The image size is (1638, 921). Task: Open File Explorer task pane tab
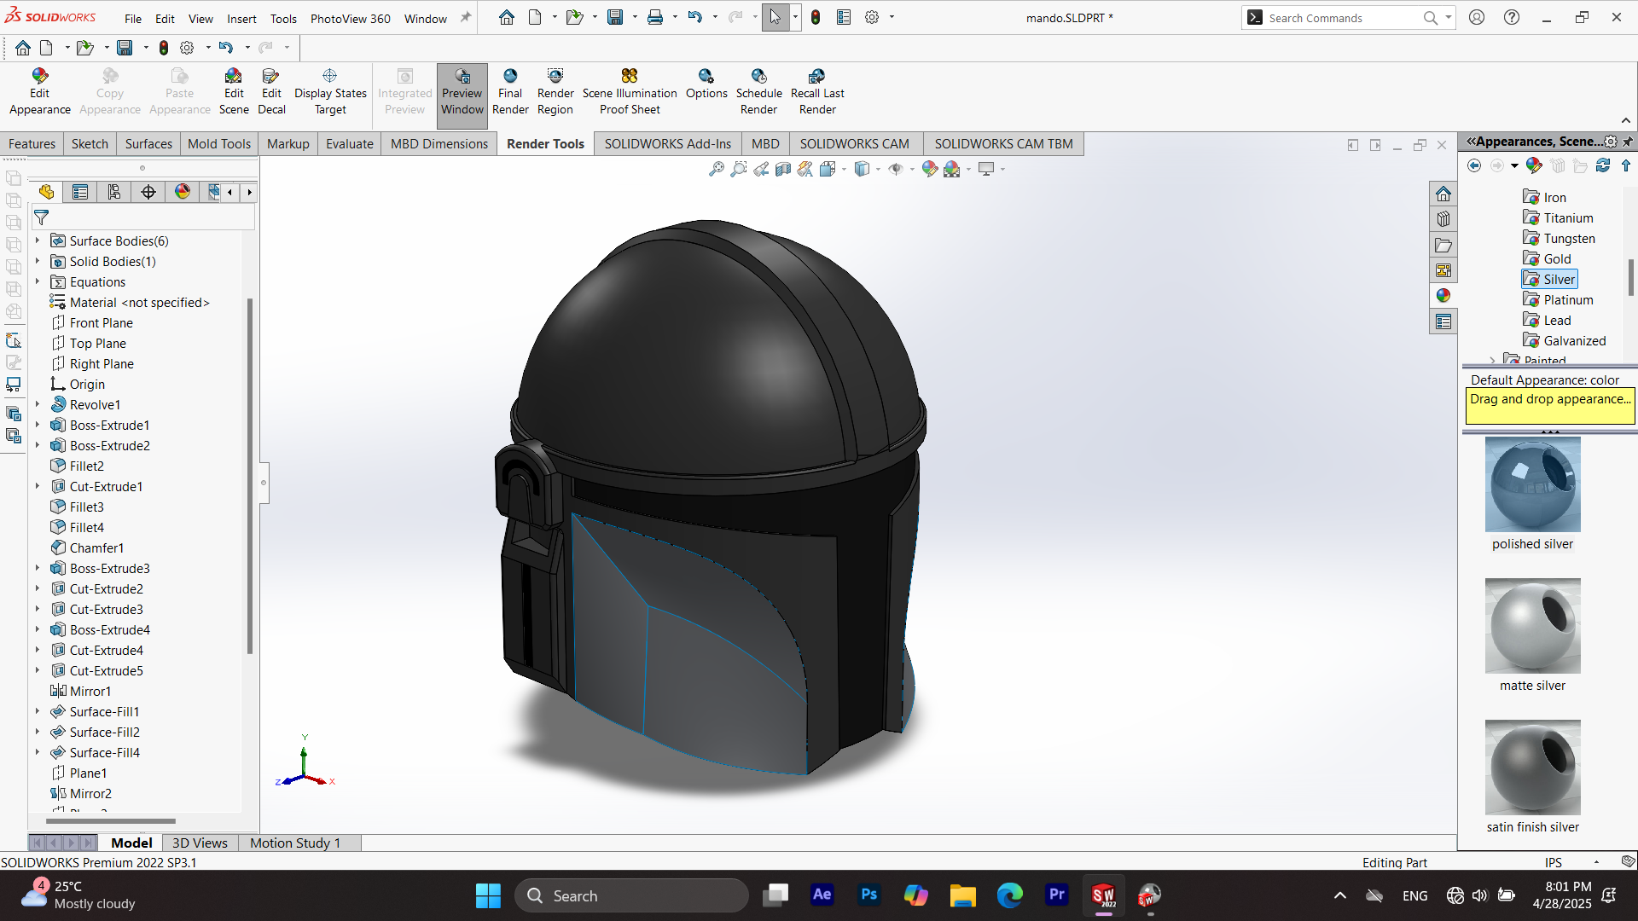coord(1443,246)
